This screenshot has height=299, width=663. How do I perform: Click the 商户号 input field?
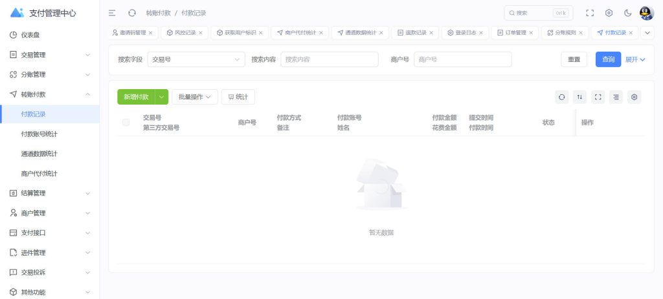(462, 59)
